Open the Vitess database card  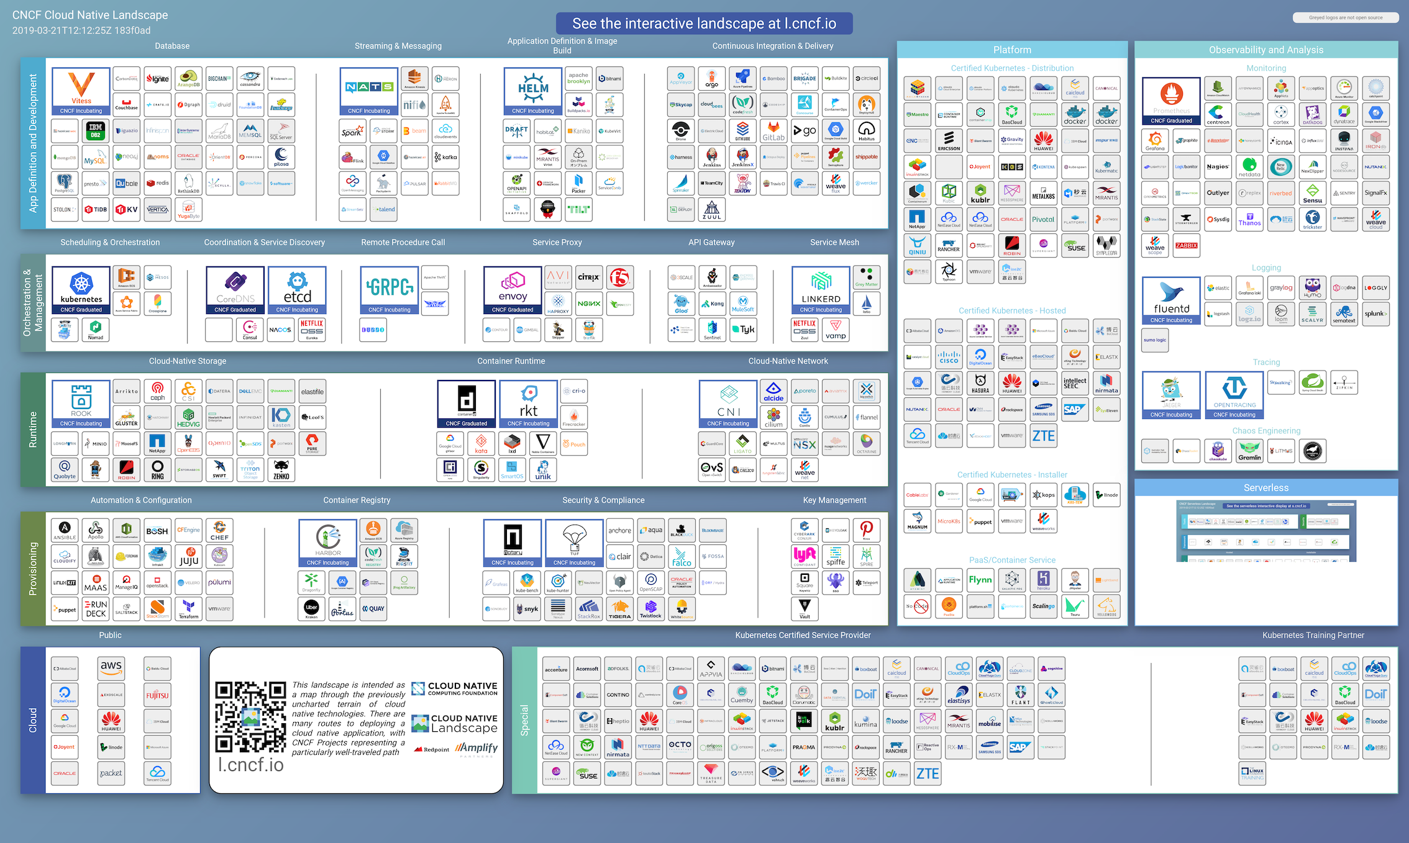coord(81,91)
